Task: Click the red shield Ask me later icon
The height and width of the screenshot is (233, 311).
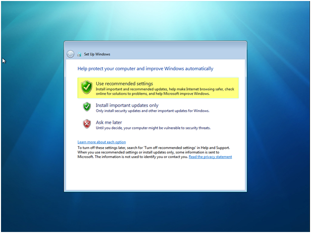Action: [87, 124]
